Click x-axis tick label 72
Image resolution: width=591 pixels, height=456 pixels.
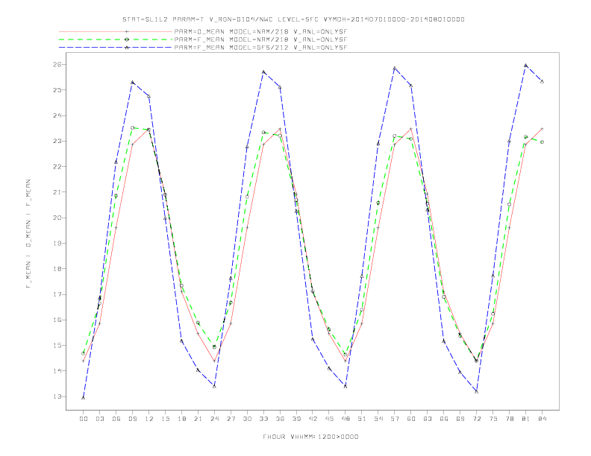pyautogui.click(x=477, y=419)
